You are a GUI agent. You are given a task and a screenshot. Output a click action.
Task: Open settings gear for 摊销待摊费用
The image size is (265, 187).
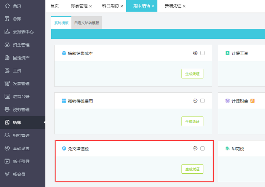tap(195, 101)
